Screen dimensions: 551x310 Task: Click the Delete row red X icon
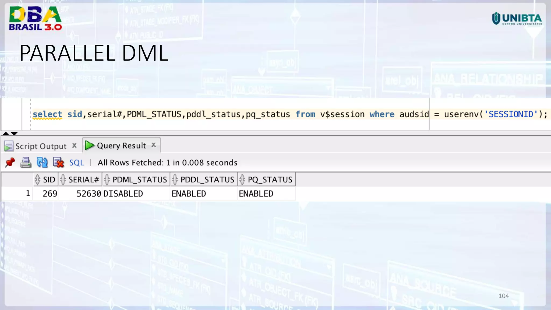58,163
